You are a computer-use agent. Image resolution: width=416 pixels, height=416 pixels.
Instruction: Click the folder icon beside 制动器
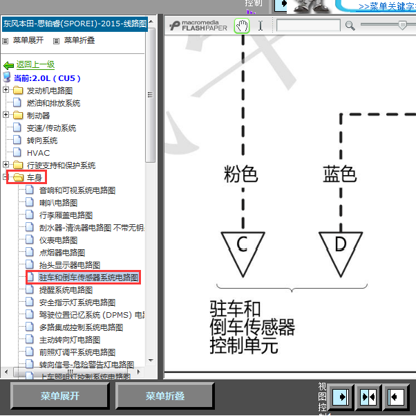point(18,116)
